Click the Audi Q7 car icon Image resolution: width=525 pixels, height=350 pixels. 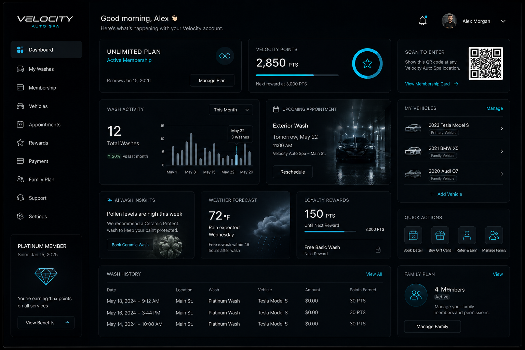click(413, 174)
